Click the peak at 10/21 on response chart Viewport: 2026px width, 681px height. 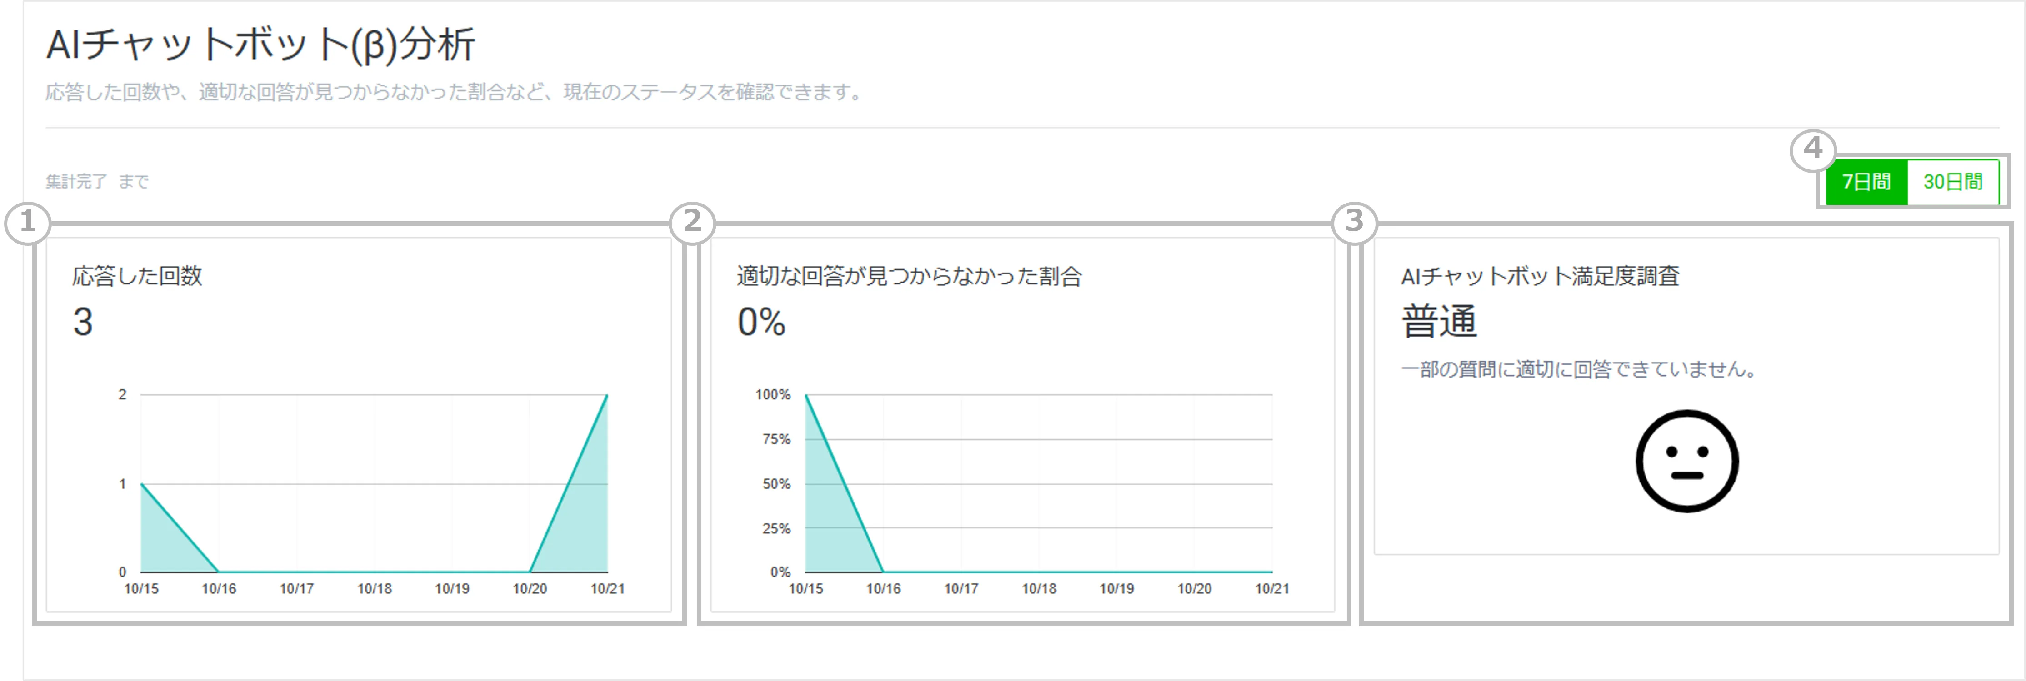tap(608, 395)
